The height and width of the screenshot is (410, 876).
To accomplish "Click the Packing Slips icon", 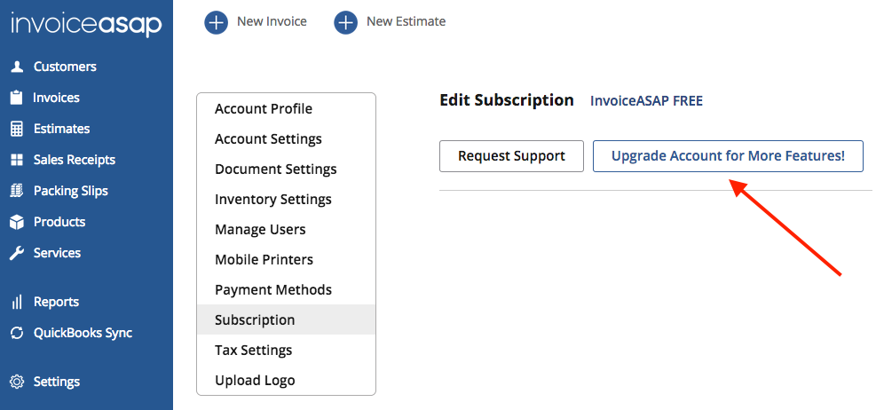I will pyautogui.click(x=16, y=191).
